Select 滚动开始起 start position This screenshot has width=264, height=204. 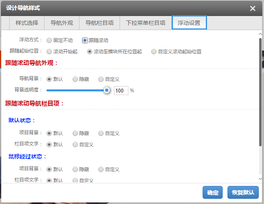tap(49, 52)
